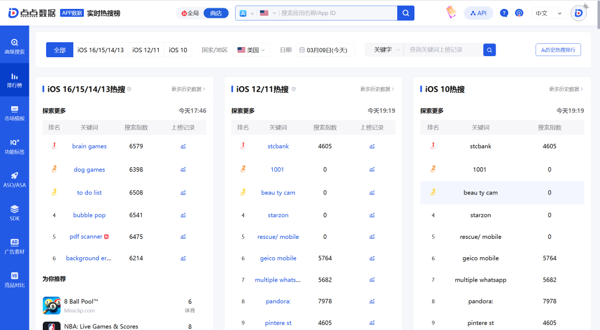Open NBA: Live Games & Scores app

(101, 326)
